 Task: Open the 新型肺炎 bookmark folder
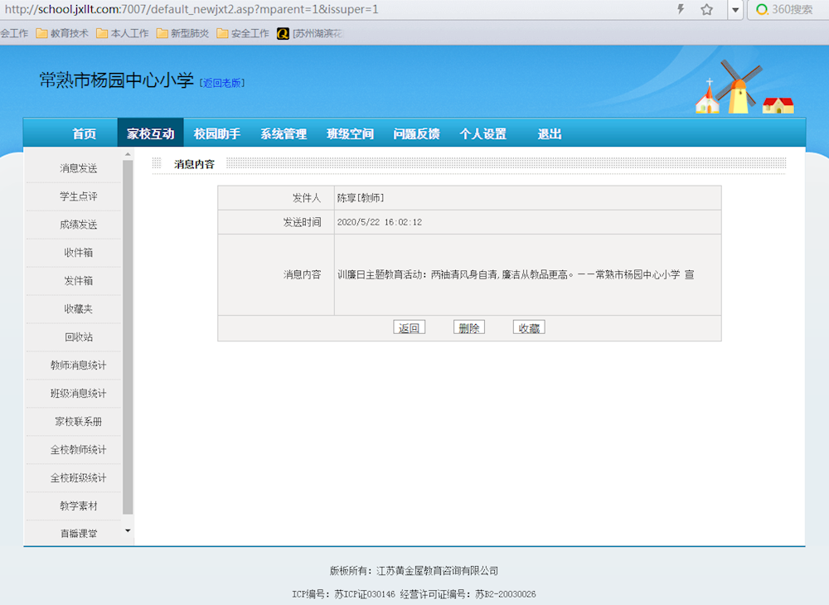[x=183, y=33]
